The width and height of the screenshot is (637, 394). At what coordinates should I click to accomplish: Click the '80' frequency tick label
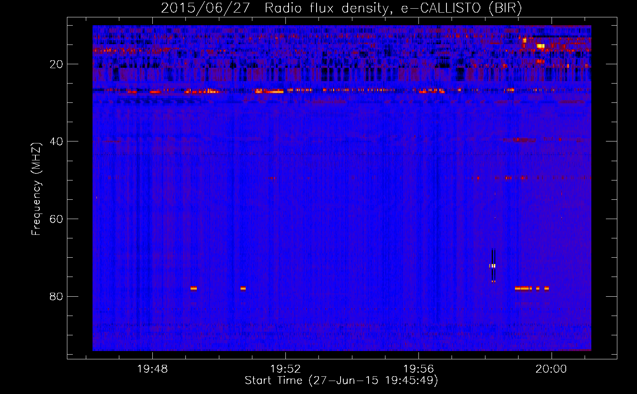click(56, 297)
